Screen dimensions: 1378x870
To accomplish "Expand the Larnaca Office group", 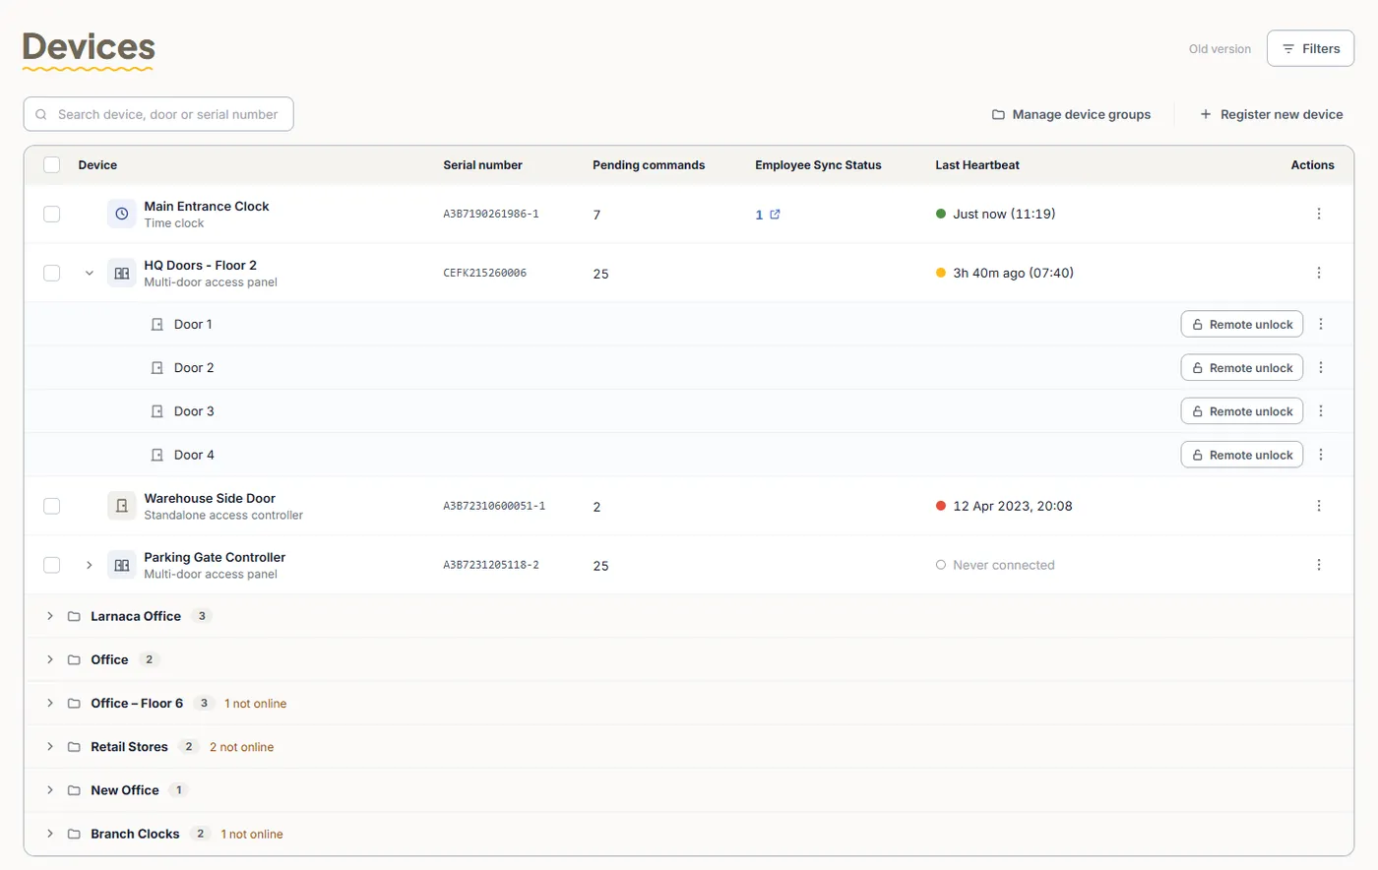I will point(50,616).
